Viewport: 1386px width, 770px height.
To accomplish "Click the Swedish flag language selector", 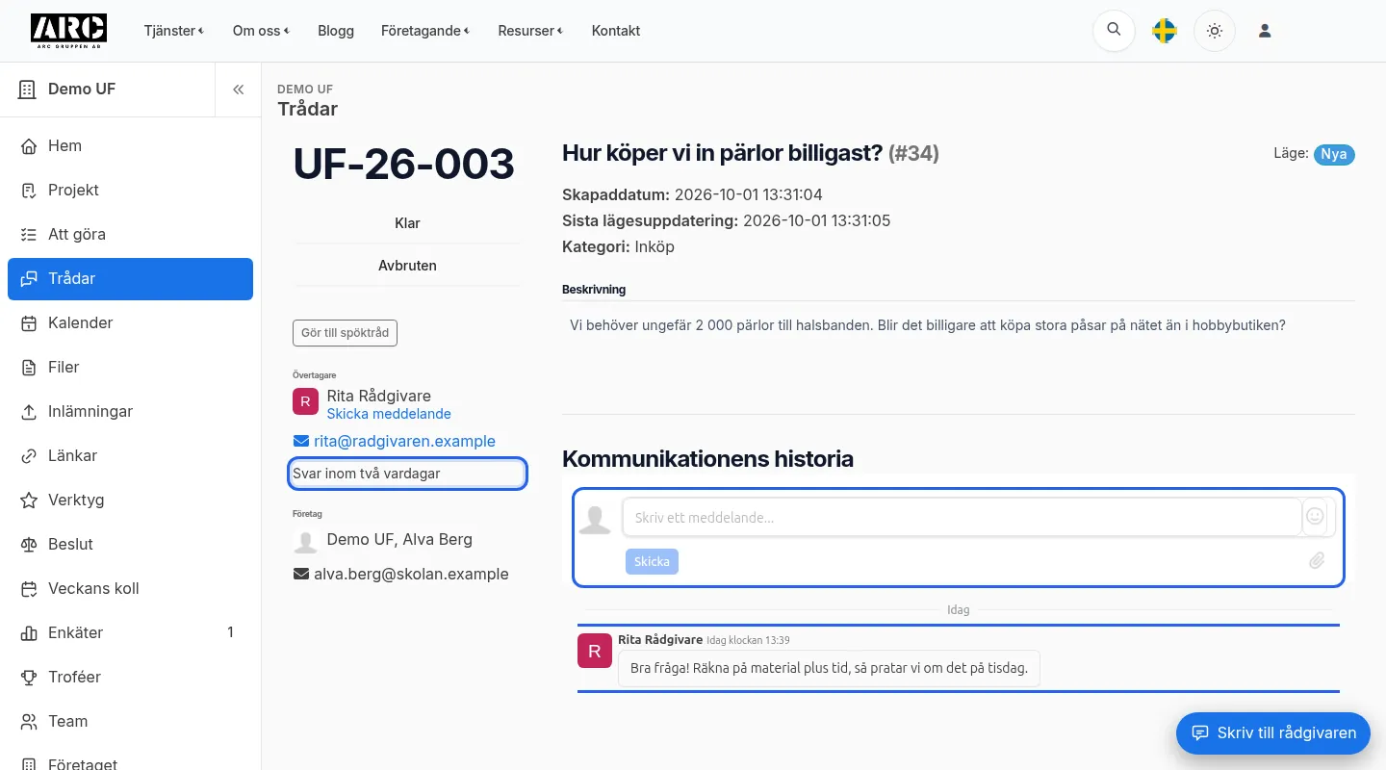I will tap(1165, 31).
